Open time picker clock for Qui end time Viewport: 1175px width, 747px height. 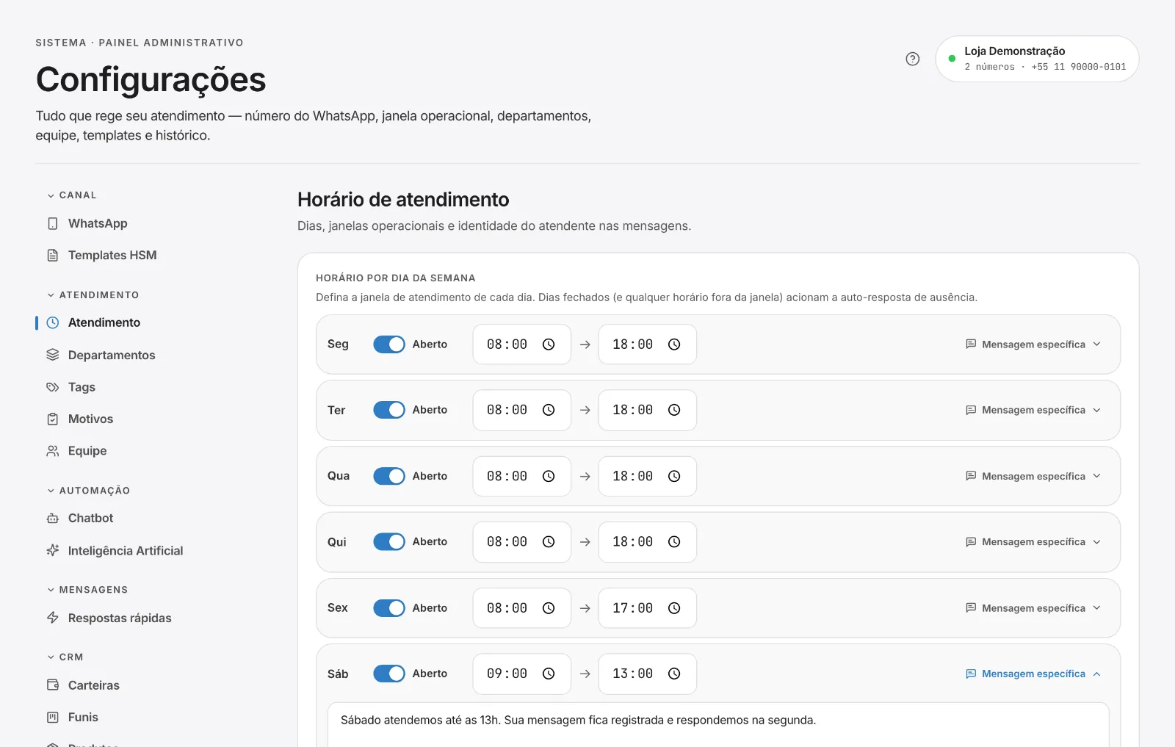coord(674,542)
